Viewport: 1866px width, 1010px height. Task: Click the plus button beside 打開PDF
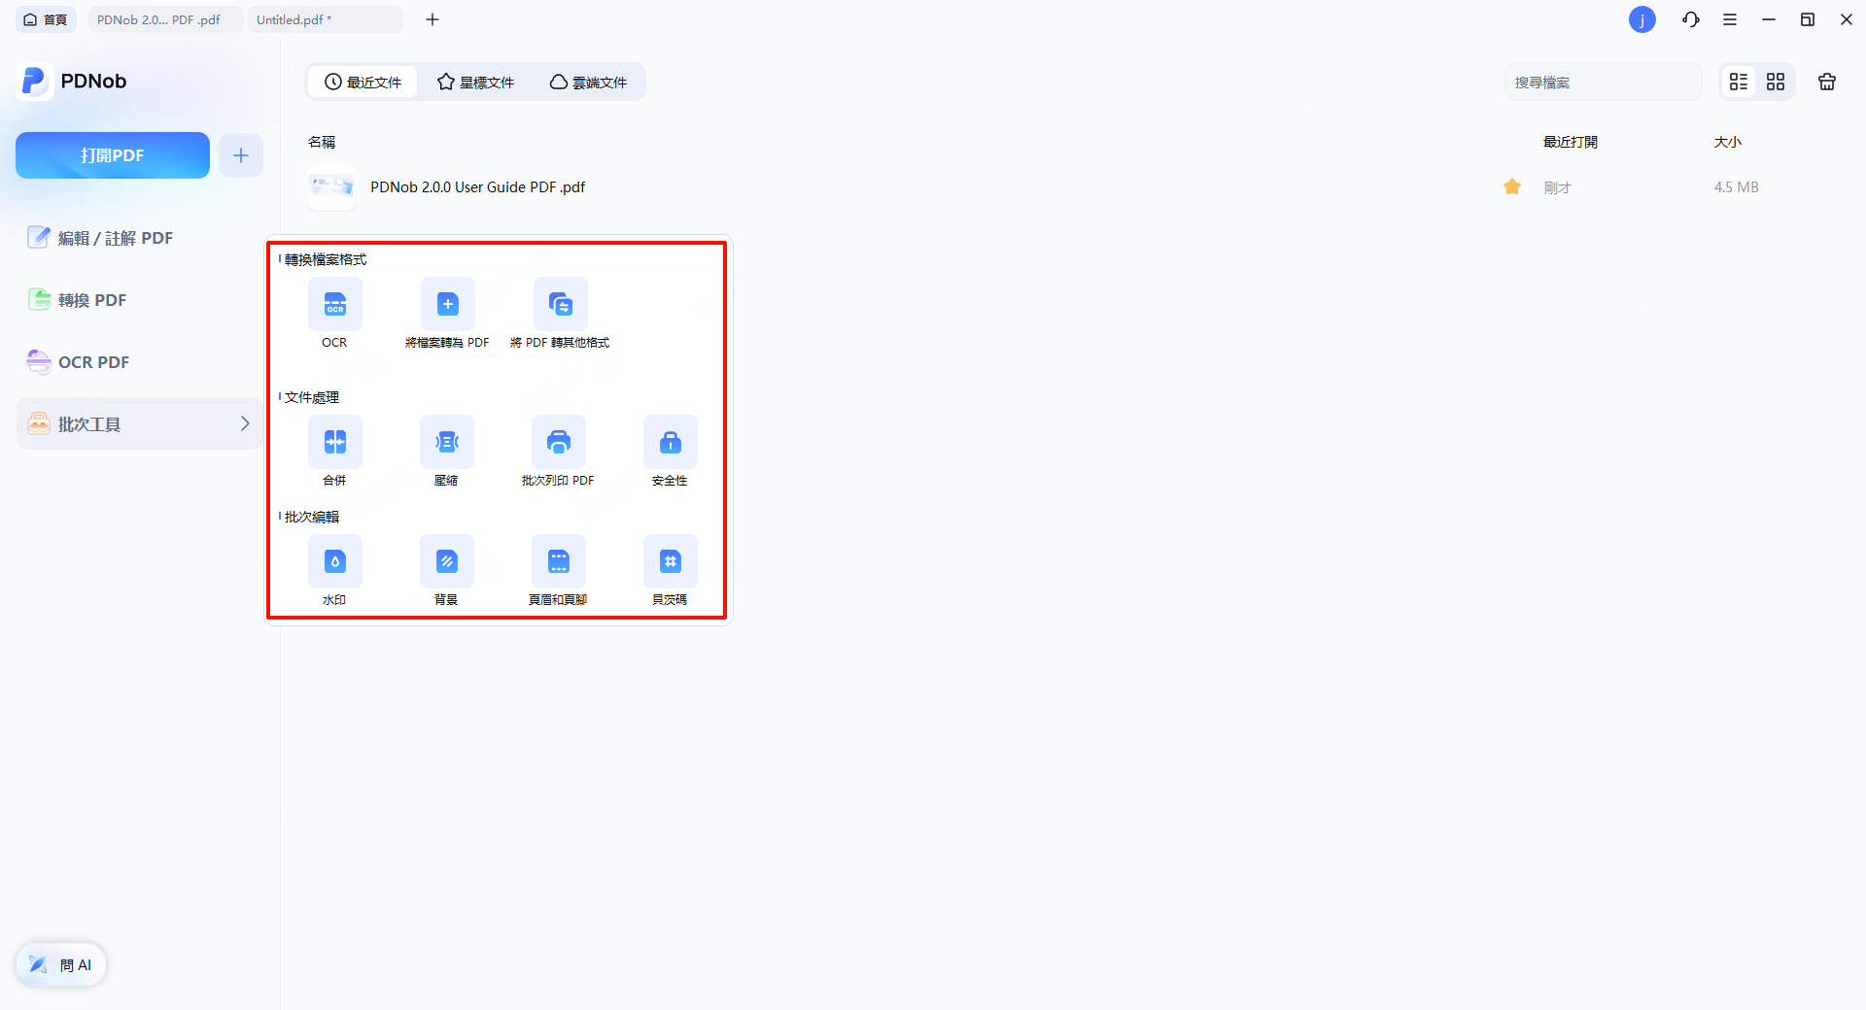click(241, 155)
